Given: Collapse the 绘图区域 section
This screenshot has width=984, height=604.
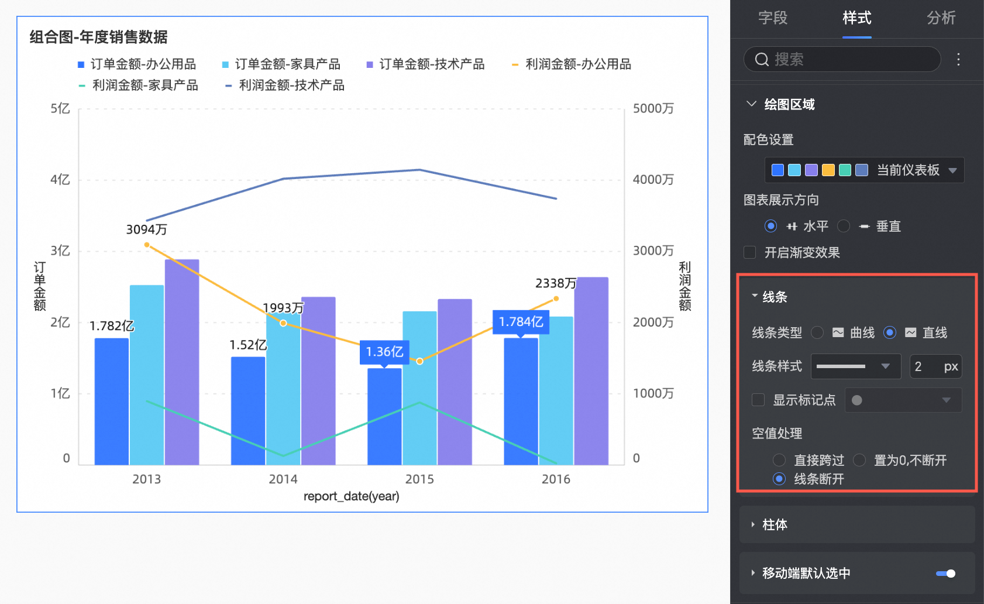Looking at the screenshot, I should click(751, 104).
